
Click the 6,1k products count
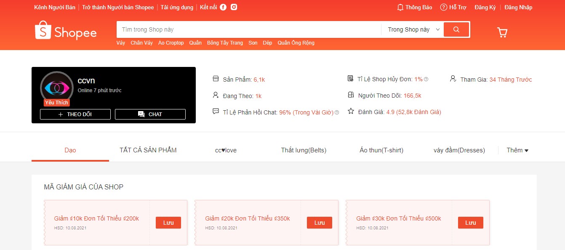pos(259,80)
